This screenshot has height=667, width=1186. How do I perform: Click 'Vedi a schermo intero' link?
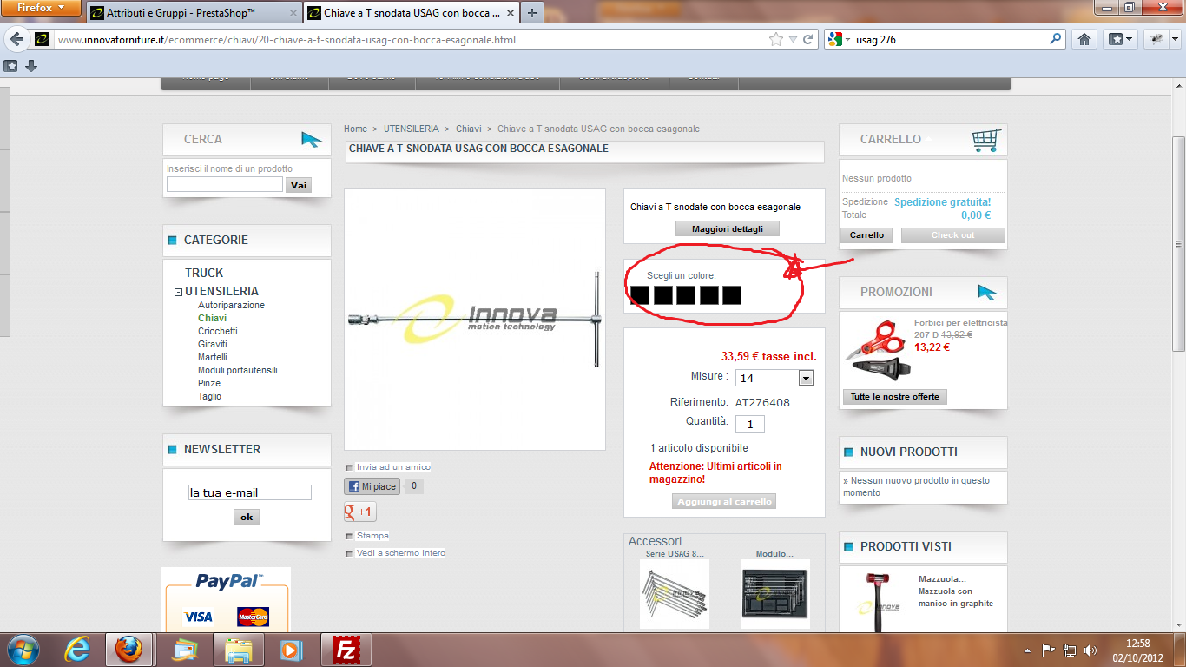(x=400, y=553)
